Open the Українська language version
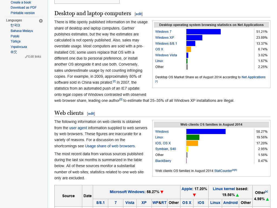 pos(19,47)
